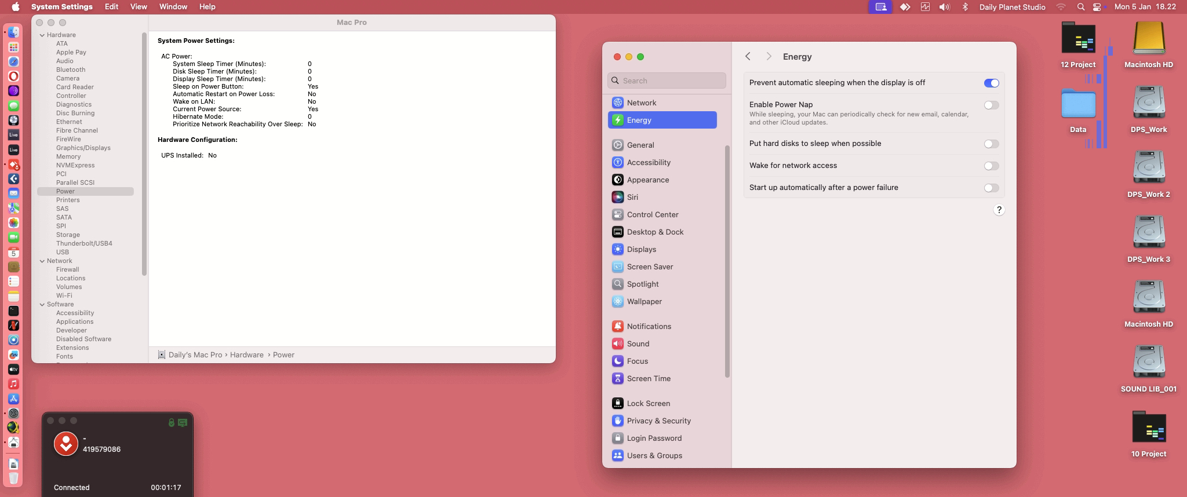The image size is (1187, 497).
Task: Select Wi-Fi in the Network list
Action: point(64,295)
